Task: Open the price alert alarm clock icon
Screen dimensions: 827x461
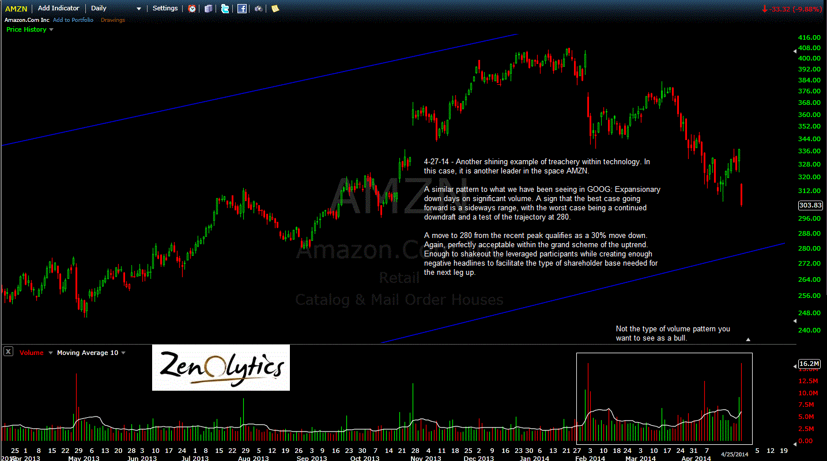Action: [192, 9]
